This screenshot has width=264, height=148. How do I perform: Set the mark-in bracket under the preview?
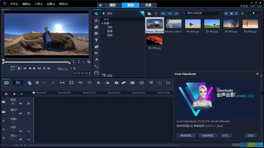74,62
